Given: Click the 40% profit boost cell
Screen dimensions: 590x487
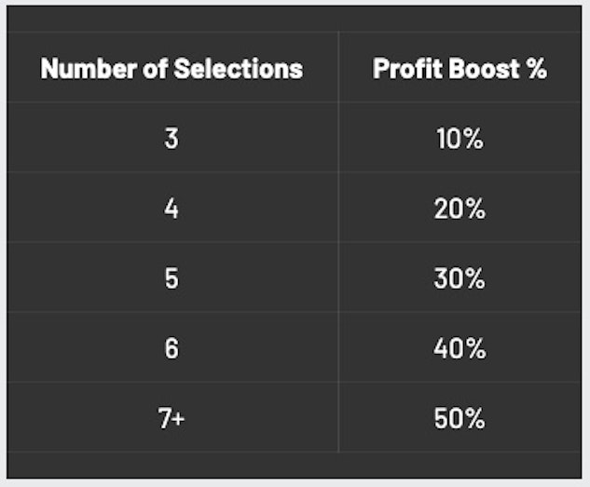Looking at the screenshot, I should (460, 349).
